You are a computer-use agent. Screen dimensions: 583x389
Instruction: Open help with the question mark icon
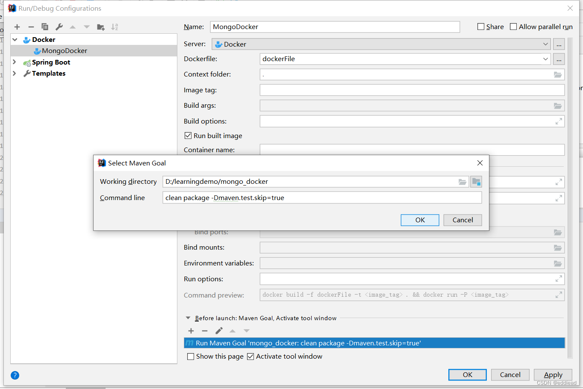coord(15,375)
